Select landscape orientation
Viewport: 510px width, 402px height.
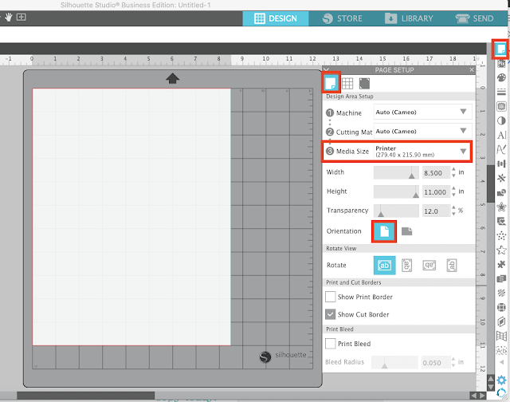point(406,231)
